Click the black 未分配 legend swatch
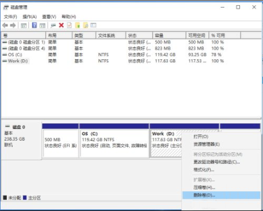 [5, 198]
